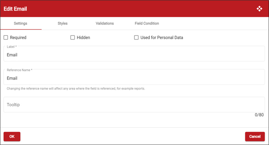Cancel the Edit Email dialog
This screenshot has width=269, height=145.
click(255, 136)
